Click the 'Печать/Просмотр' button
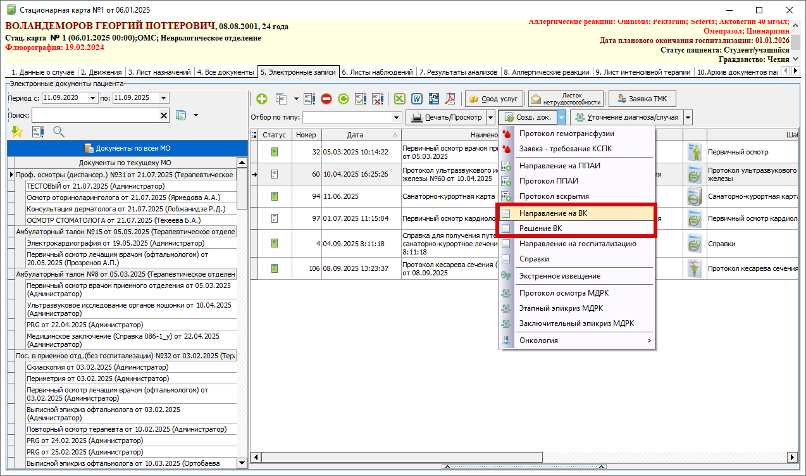The width and height of the screenshot is (806, 476). click(445, 117)
